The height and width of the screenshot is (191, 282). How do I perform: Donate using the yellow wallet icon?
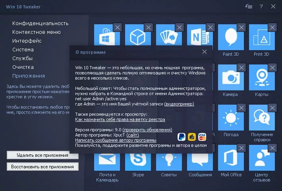point(192,137)
